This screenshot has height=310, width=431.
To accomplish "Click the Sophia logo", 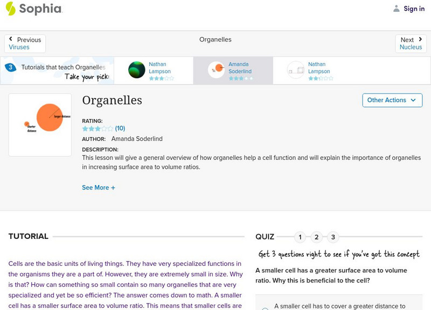I will [x=33, y=9].
